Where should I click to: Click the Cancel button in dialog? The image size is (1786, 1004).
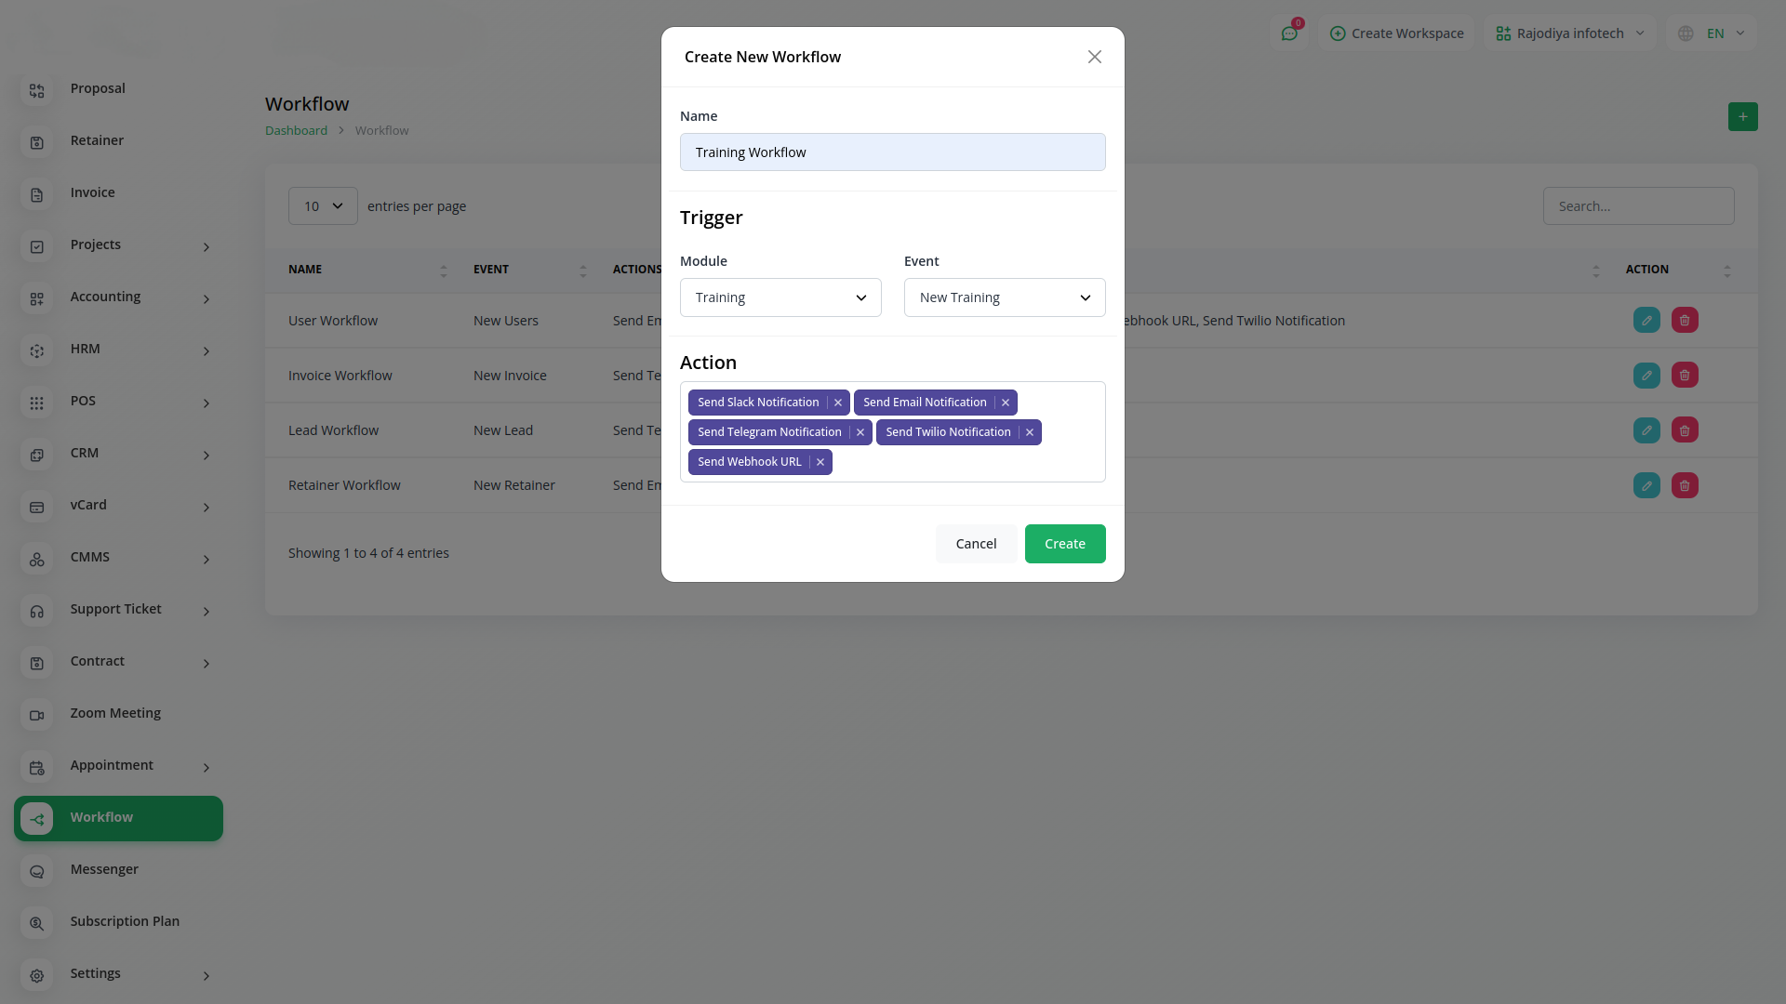point(976,544)
